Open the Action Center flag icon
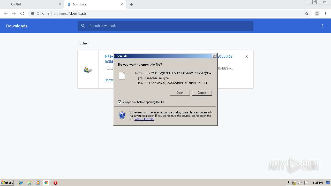331x186 pixels. pos(306,183)
